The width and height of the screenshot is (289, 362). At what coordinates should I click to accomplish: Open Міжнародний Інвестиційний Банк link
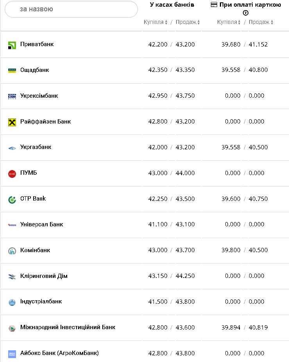(68, 327)
